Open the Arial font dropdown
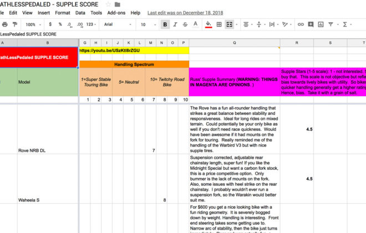Screen dimensions: 366x233 click(x=115, y=24)
